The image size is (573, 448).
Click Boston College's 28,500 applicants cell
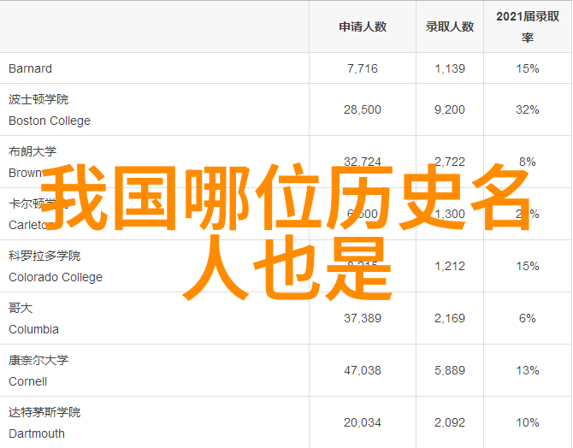point(363,109)
